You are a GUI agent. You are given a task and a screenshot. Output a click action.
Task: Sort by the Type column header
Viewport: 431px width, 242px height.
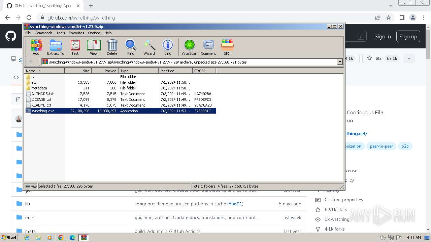click(138, 71)
